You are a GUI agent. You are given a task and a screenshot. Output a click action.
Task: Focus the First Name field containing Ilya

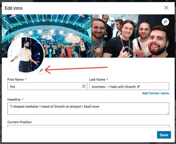47,86
